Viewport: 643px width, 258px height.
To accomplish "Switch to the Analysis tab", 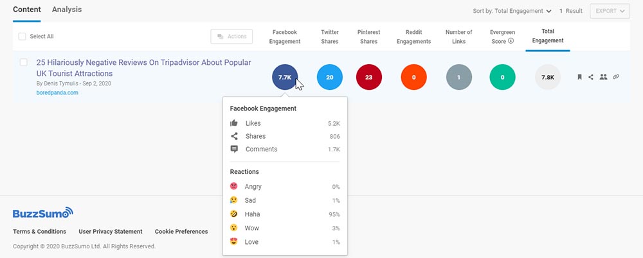I will pos(67,10).
